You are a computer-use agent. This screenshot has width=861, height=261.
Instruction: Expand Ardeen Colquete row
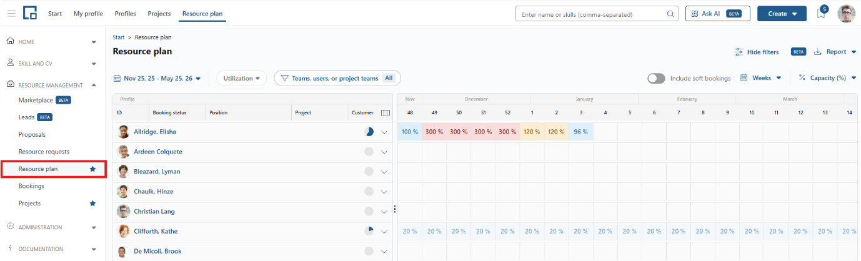(x=384, y=152)
